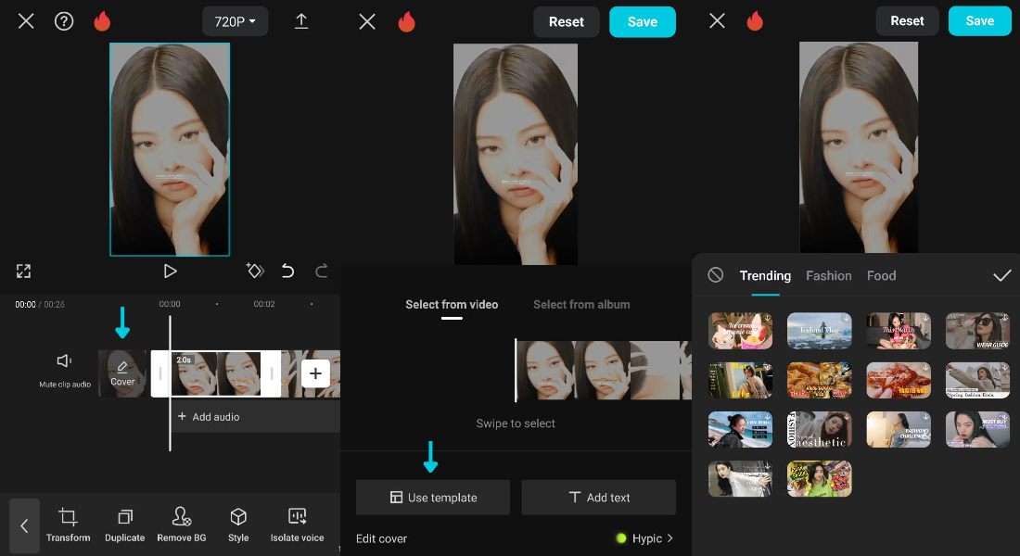Tap the main video preview in left panel

170,149
